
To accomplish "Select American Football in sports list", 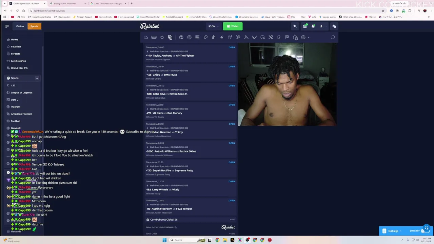I will (x=21, y=114).
